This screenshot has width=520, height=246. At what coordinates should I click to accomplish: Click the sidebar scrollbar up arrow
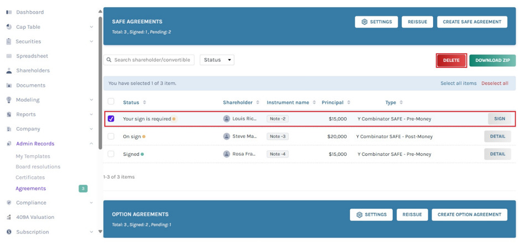[101, 12]
